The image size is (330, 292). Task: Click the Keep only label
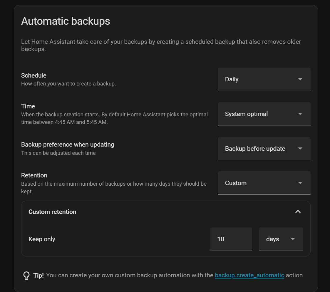42,239
